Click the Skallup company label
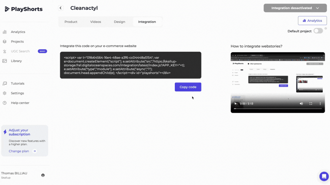 (x=6, y=178)
